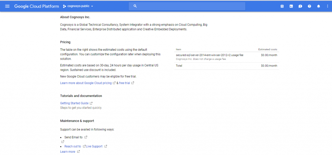This screenshot has width=332, height=155.
Task: Click the Reach out to link
Action: [73, 146]
